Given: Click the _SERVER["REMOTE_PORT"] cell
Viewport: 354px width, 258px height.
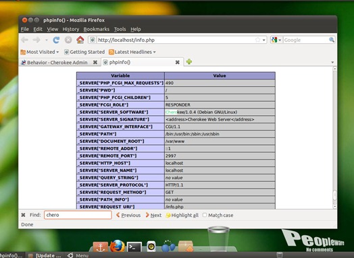Looking at the screenshot, I should (x=120, y=156).
